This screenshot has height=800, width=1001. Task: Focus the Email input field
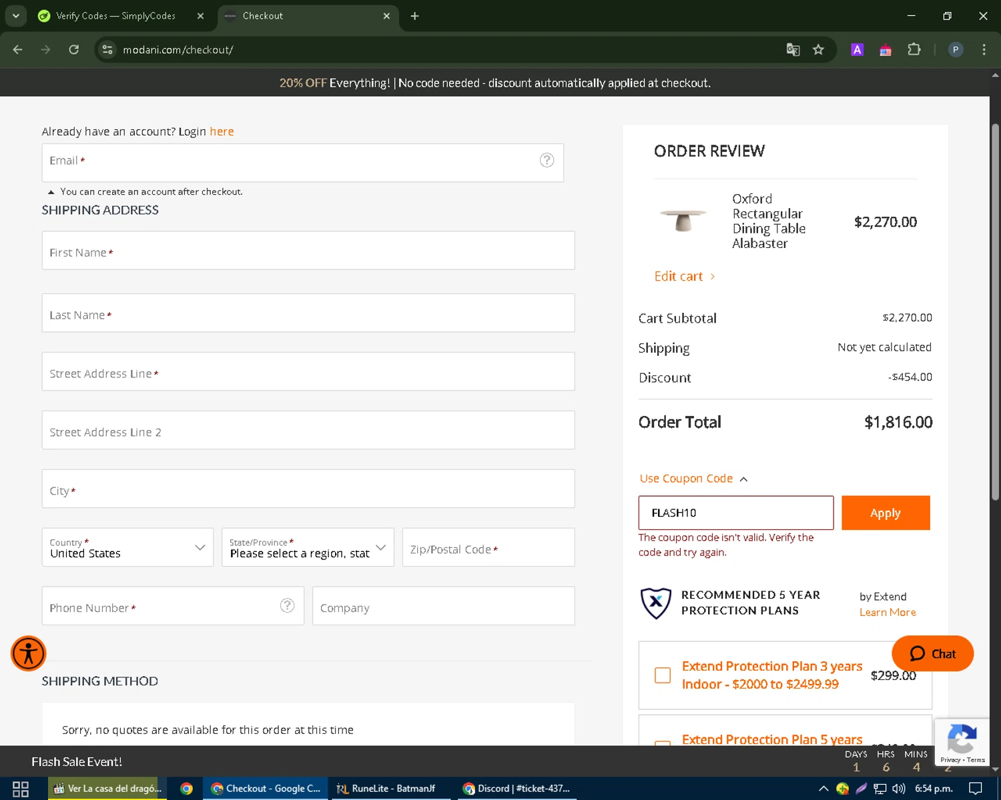tap(303, 163)
